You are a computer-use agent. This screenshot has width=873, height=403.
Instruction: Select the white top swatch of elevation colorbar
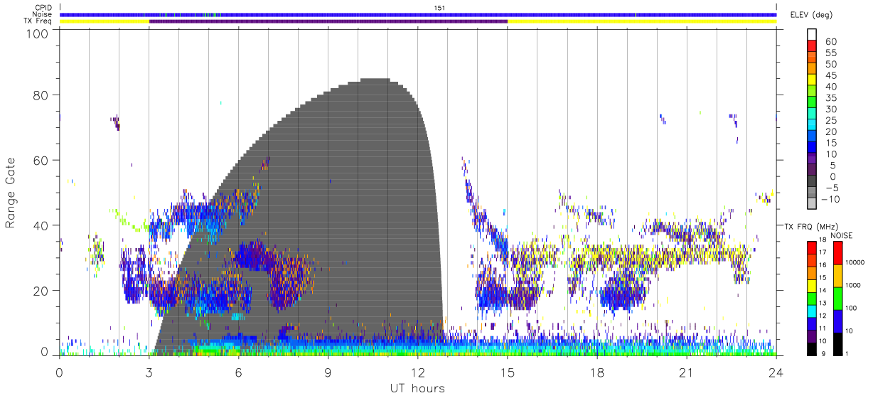[x=811, y=35]
